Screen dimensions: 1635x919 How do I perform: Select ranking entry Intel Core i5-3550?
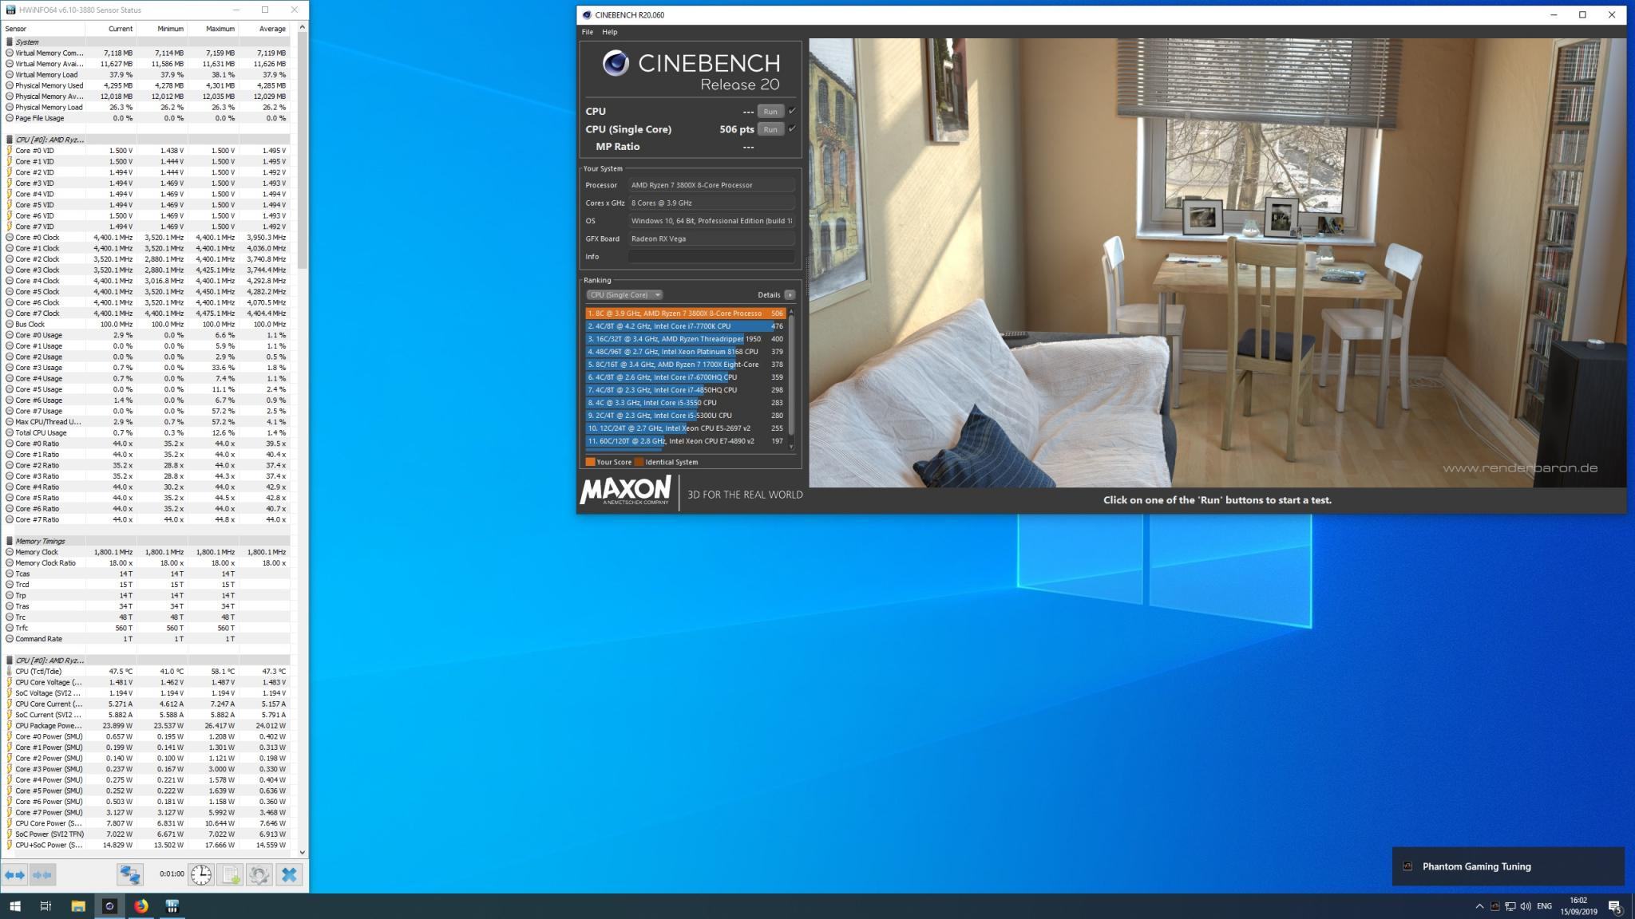click(686, 403)
